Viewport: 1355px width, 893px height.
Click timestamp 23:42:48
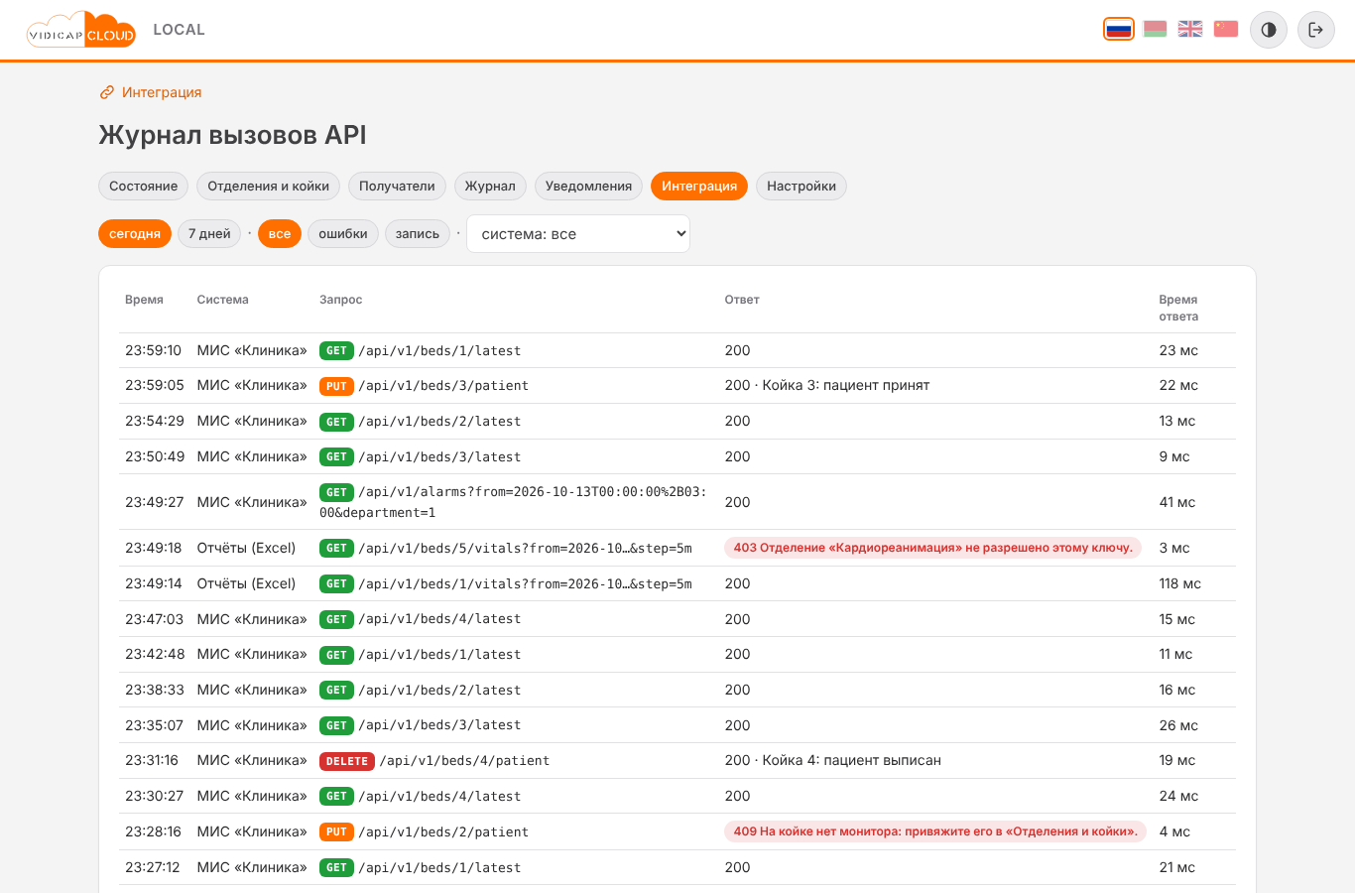(155, 654)
